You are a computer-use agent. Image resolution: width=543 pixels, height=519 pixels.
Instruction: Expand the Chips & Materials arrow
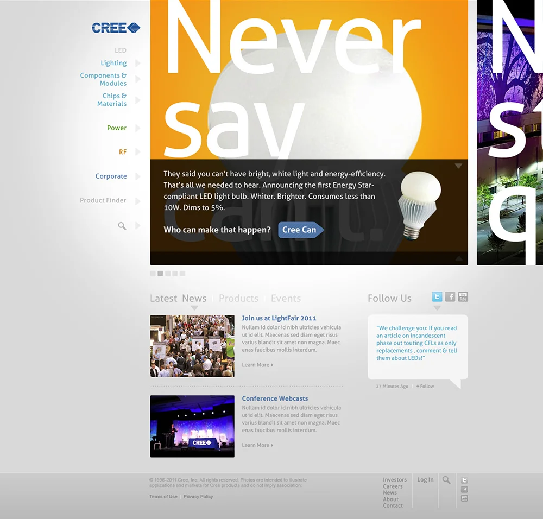tap(138, 100)
